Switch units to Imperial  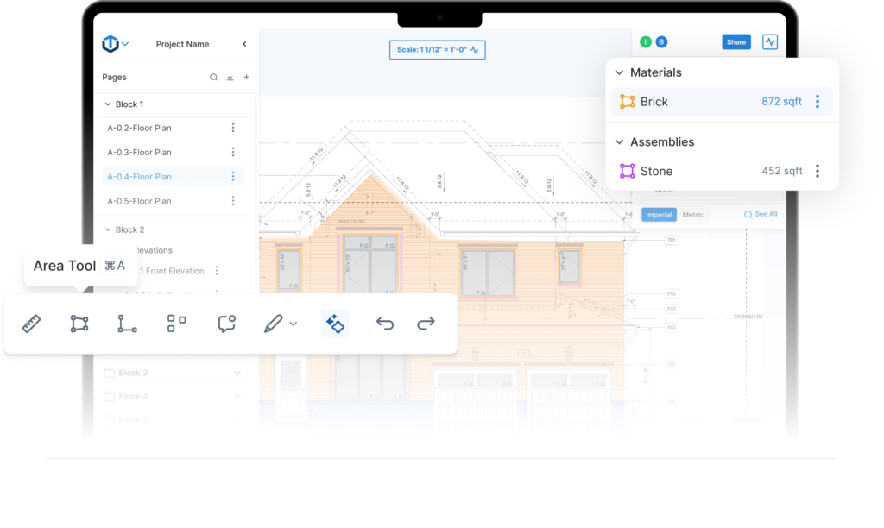pos(659,215)
